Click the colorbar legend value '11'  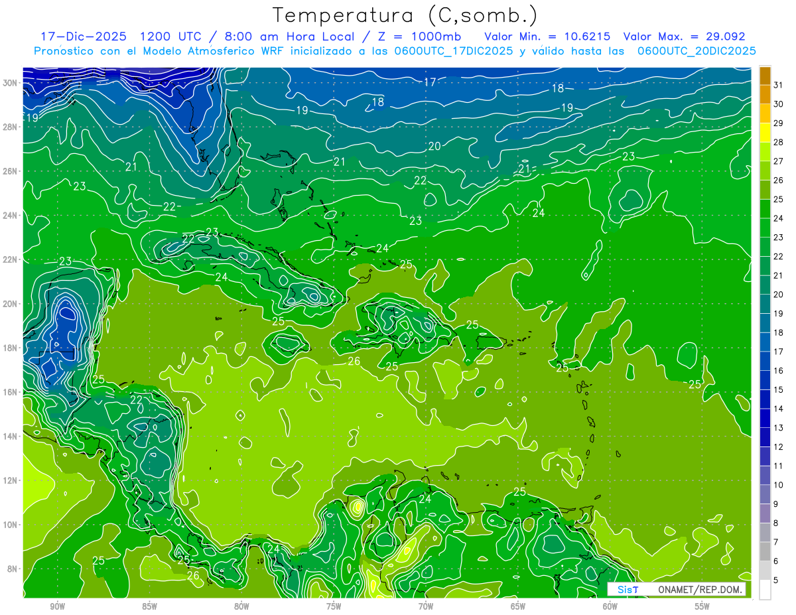tap(779, 466)
